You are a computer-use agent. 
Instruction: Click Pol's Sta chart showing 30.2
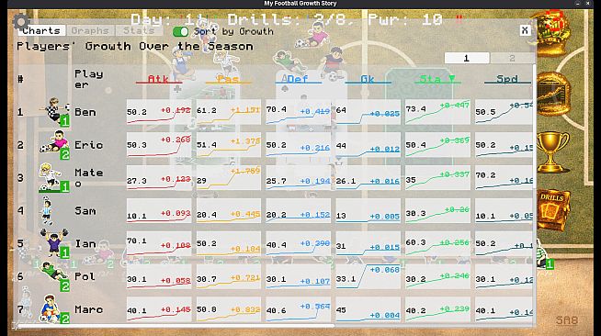click(x=437, y=276)
